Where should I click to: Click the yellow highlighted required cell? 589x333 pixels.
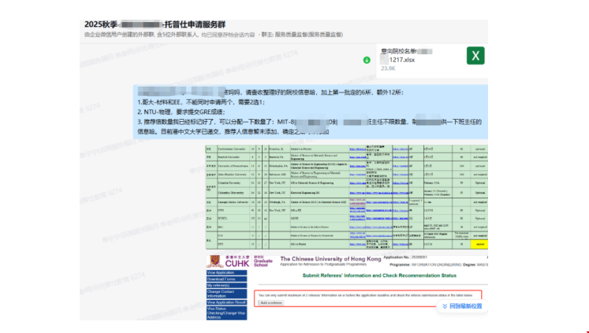479,244
